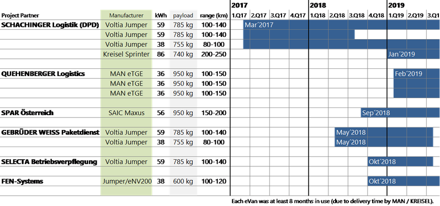Select QUEHENBERGER Logistics partner name
440x206 pixels.
tap(43, 74)
